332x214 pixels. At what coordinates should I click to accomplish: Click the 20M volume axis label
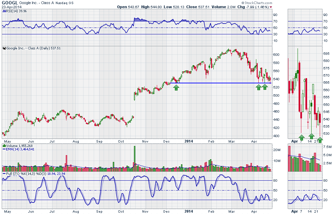point(277,150)
